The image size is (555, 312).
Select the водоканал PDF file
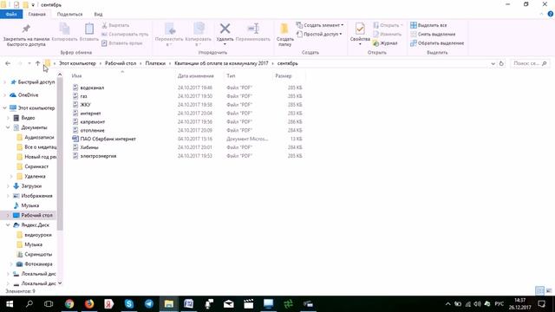coord(92,88)
